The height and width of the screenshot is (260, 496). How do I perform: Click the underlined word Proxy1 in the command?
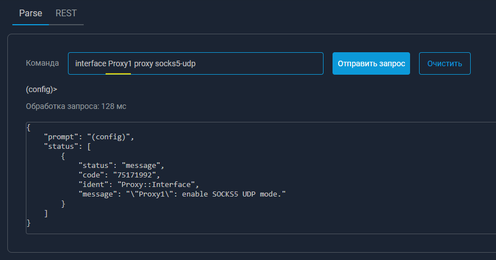120,64
